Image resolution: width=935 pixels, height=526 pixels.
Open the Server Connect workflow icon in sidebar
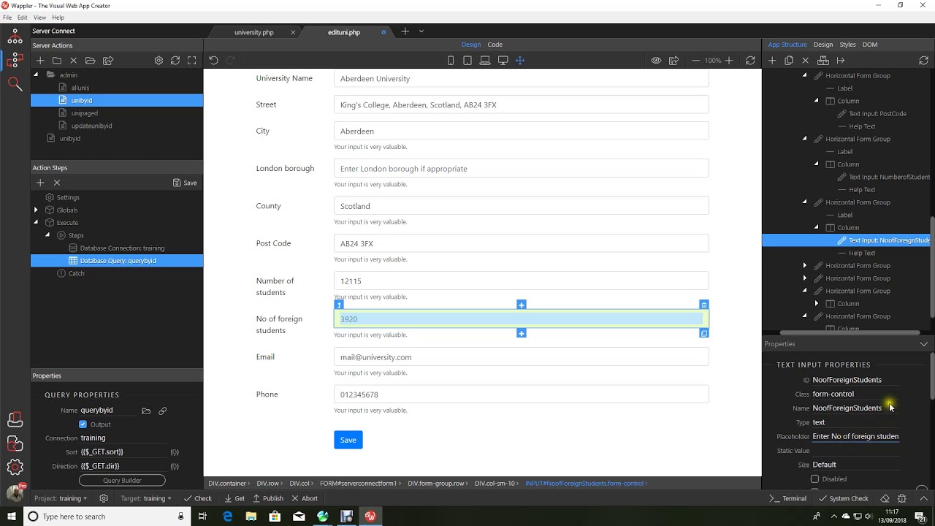pos(15,60)
